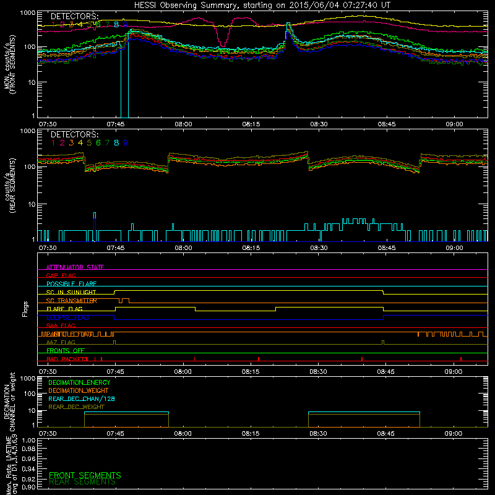Select the PARTICLE FLAG label
This screenshot has height=495, width=495.
coord(69,334)
